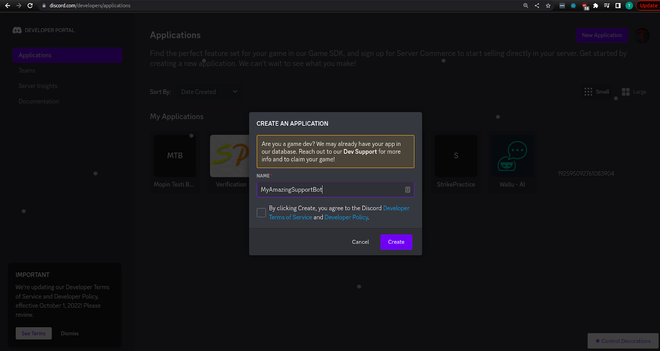The height and width of the screenshot is (351, 660).
Task: Reload the page
Action: (30, 5)
